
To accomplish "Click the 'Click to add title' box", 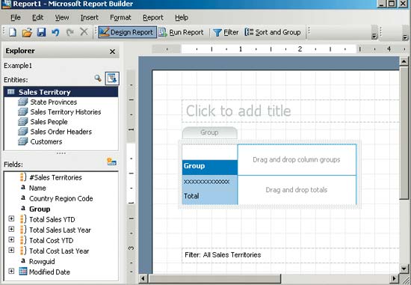I will pyautogui.click(x=291, y=111).
